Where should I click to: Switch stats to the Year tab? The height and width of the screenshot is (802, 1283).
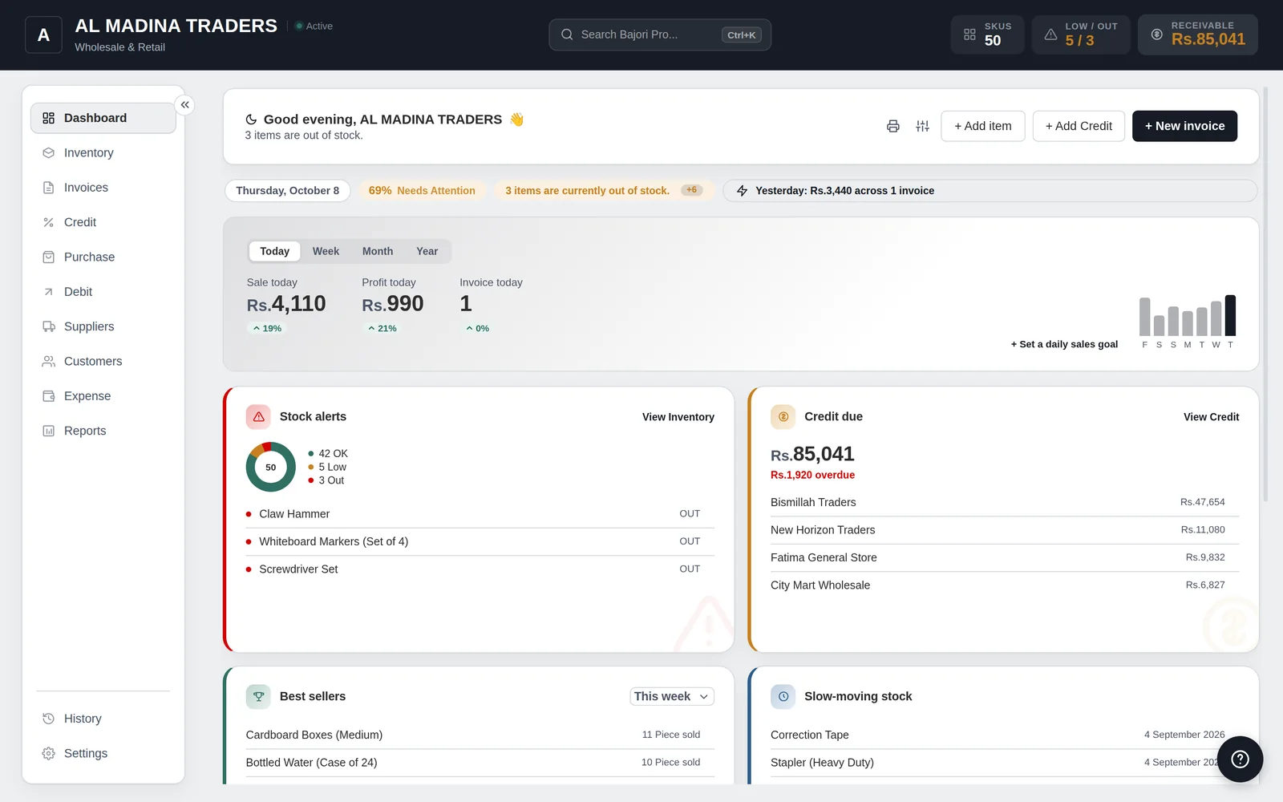coord(427,251)
